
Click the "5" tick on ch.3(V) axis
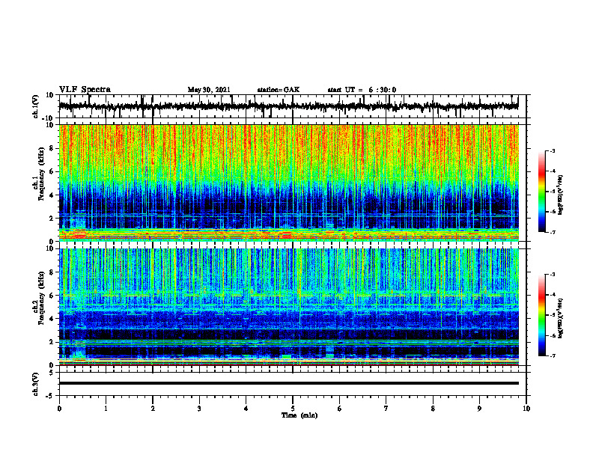[x=52, y=373]
